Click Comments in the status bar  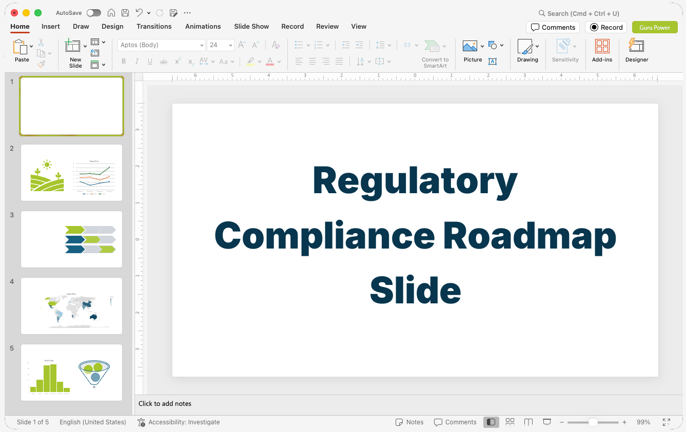[455, 422]
